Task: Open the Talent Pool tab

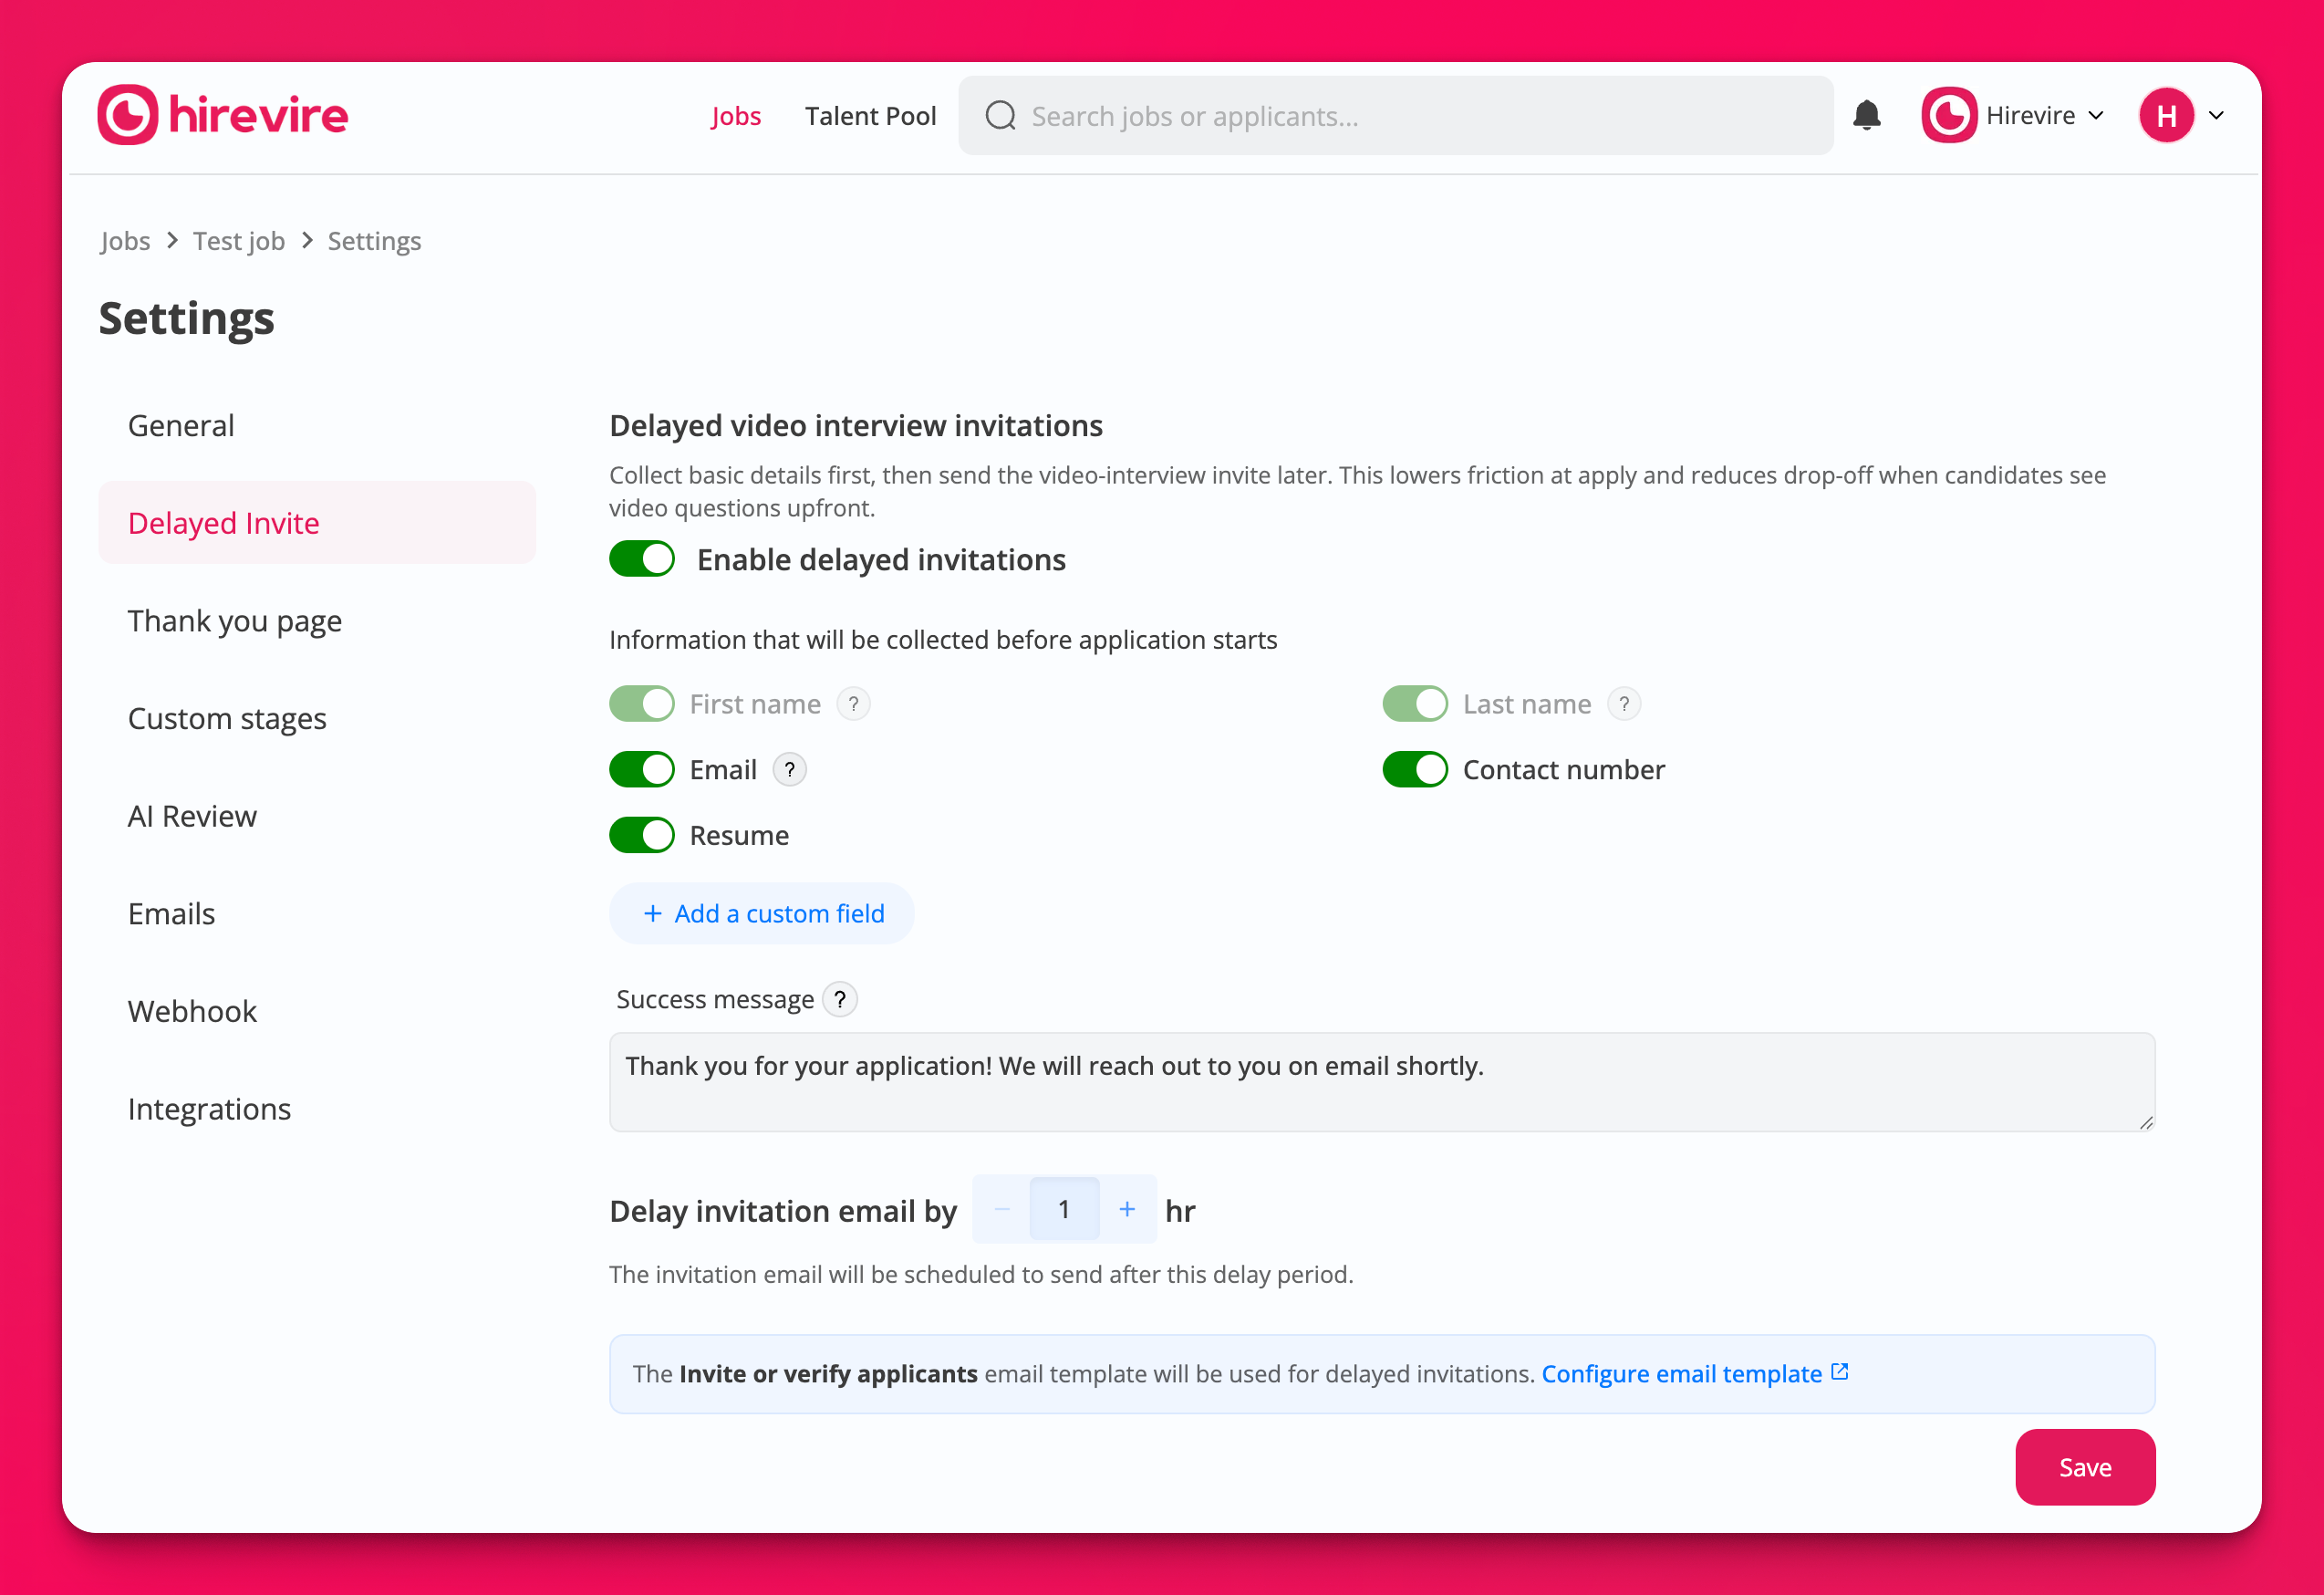Action: tap(870, 116)
